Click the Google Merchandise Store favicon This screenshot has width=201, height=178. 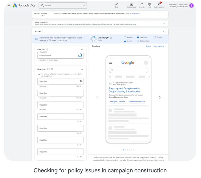point(110,83)
